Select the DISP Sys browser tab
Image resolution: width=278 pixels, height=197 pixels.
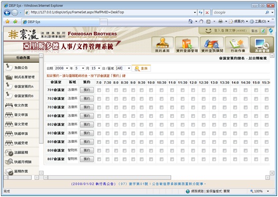tap(60, 22)
